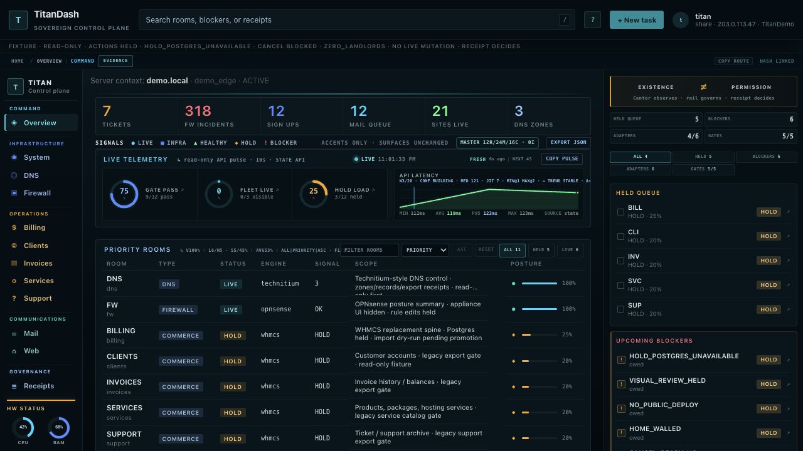The width and height of the screenshot is (803, 451).
Task: Toggle the BLOCKER signal legend
Action: coord(280,143)
